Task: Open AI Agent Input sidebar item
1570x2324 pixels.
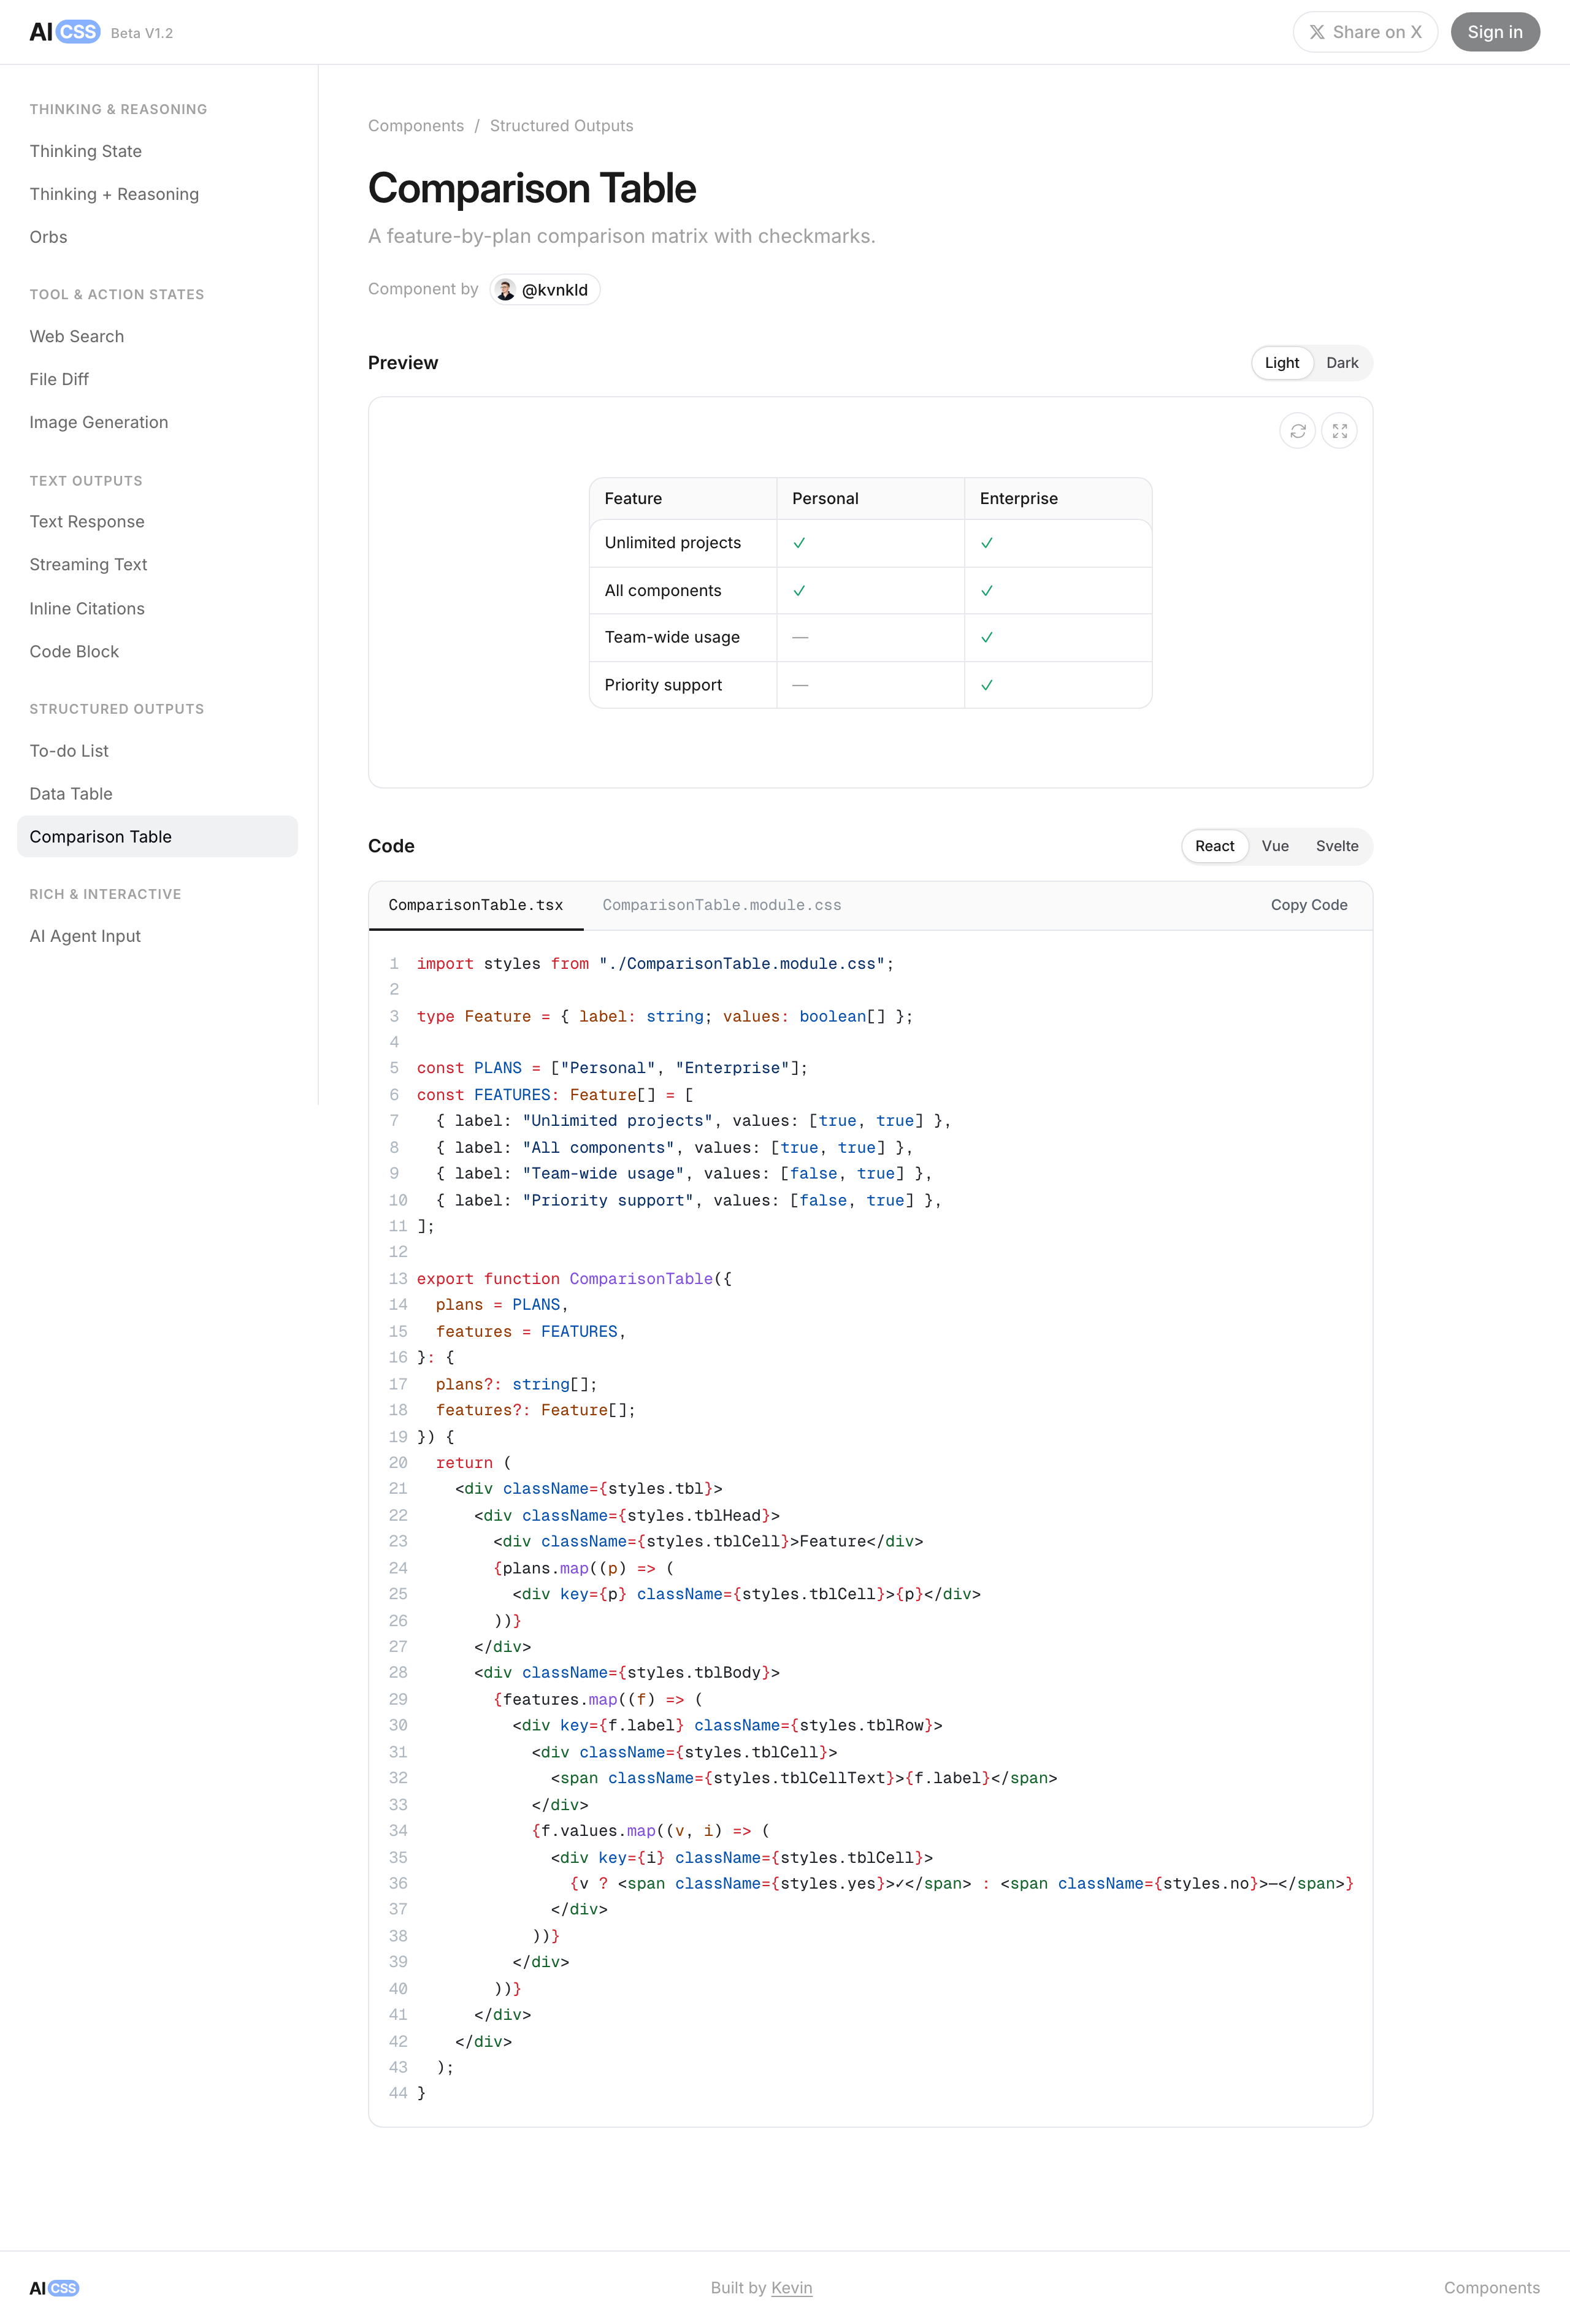Action: pyautogui.click(x=157, y=936)
